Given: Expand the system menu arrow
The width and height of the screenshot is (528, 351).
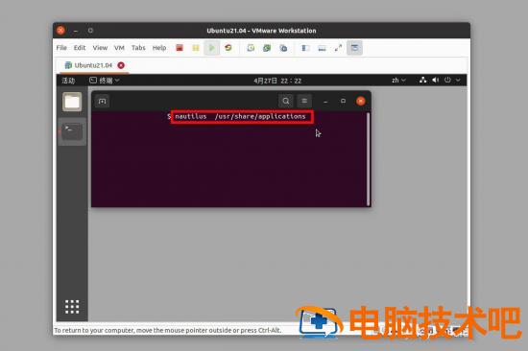Looking at the screenshot, I should click(458, 81).
